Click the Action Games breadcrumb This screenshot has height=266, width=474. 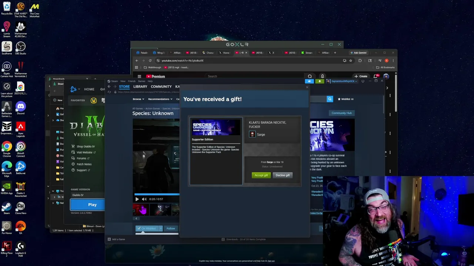153,109
